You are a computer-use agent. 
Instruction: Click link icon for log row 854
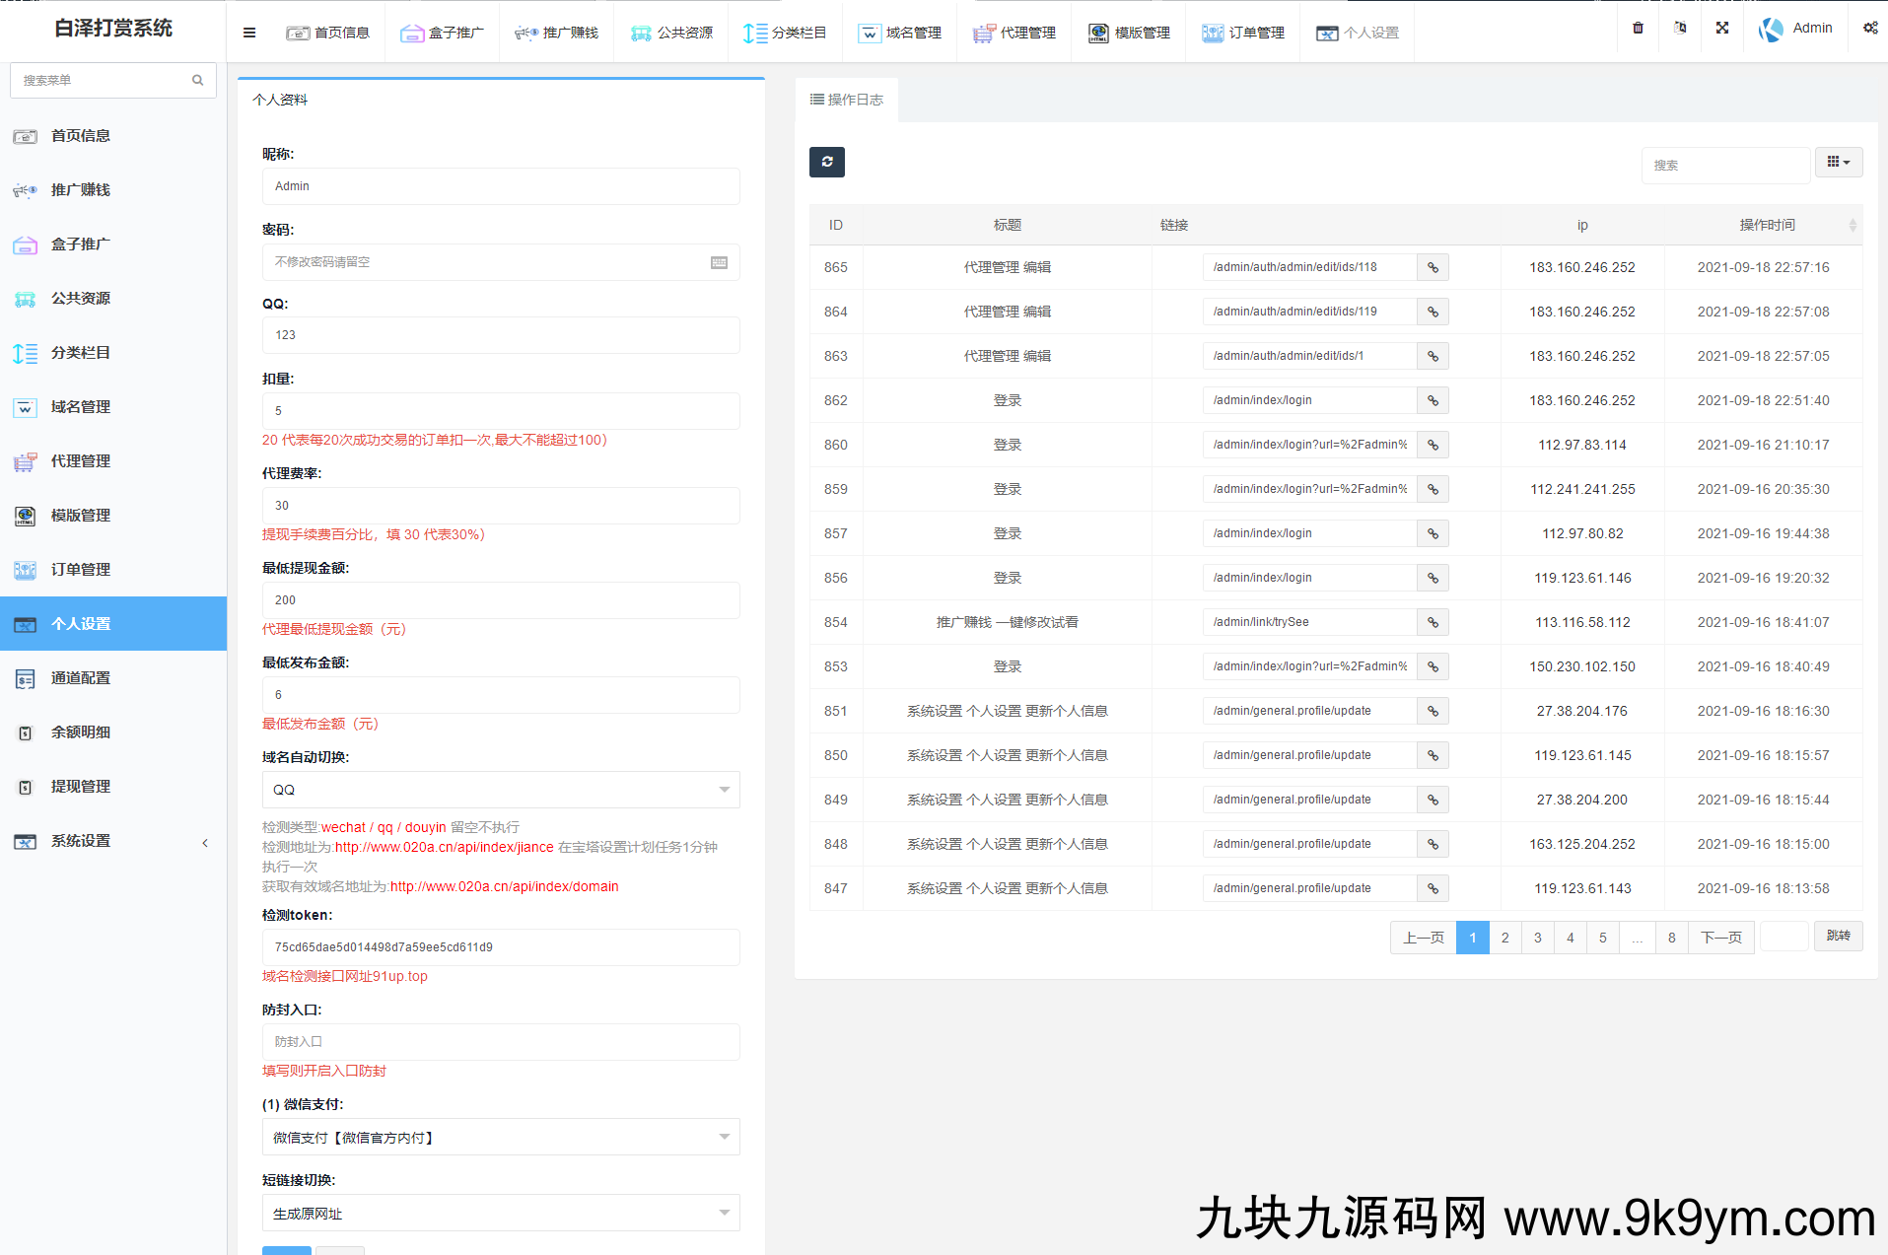tap(1433, 622)
